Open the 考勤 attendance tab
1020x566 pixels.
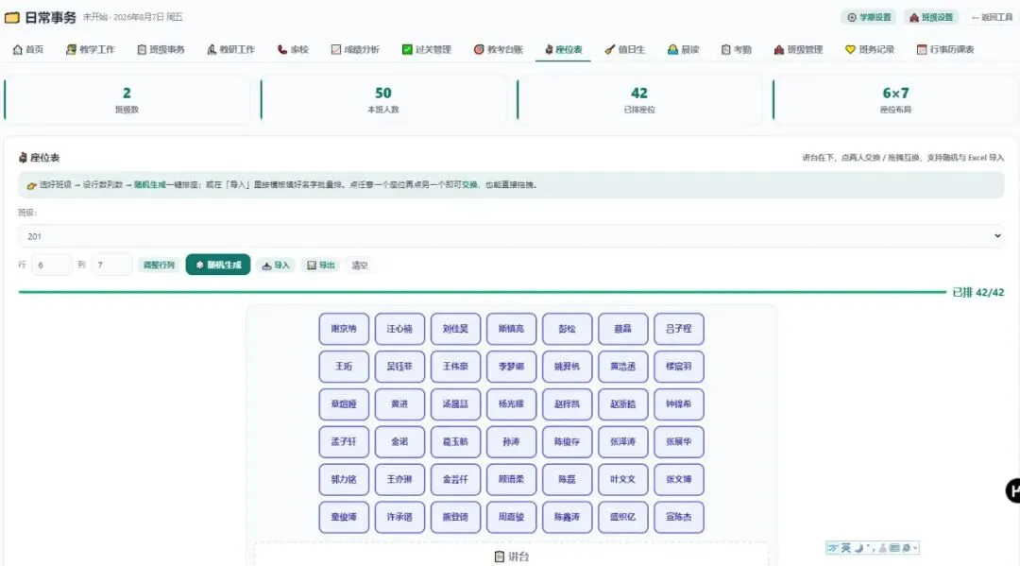click(737, 49)
